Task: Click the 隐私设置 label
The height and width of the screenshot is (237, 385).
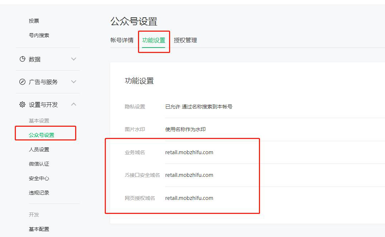Action: pyautogui.click(x=135, y=107)
